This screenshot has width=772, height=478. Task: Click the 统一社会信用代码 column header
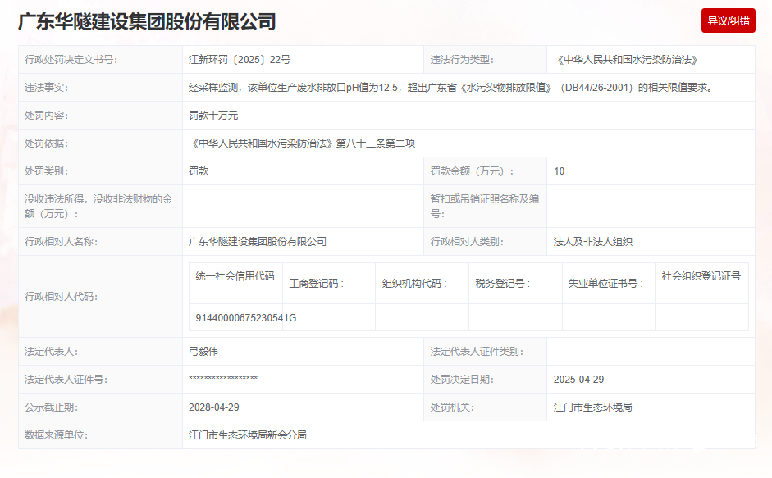pyautogui.click(x=235, y=277)
